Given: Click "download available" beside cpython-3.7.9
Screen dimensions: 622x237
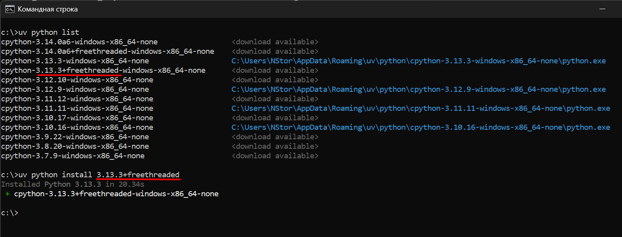Looking at the screenshot, I should click(x=275, y=156).
